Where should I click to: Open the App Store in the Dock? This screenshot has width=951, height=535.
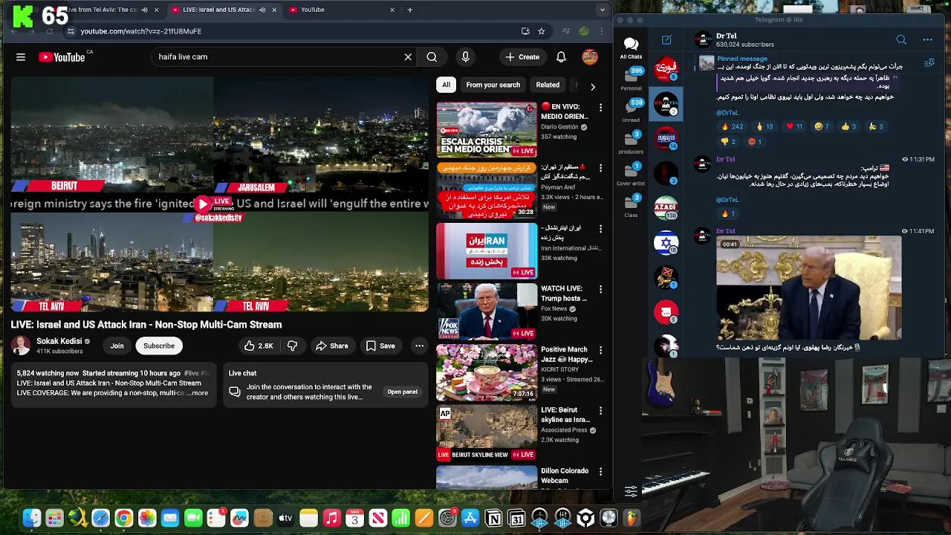[x=470, y=518]
